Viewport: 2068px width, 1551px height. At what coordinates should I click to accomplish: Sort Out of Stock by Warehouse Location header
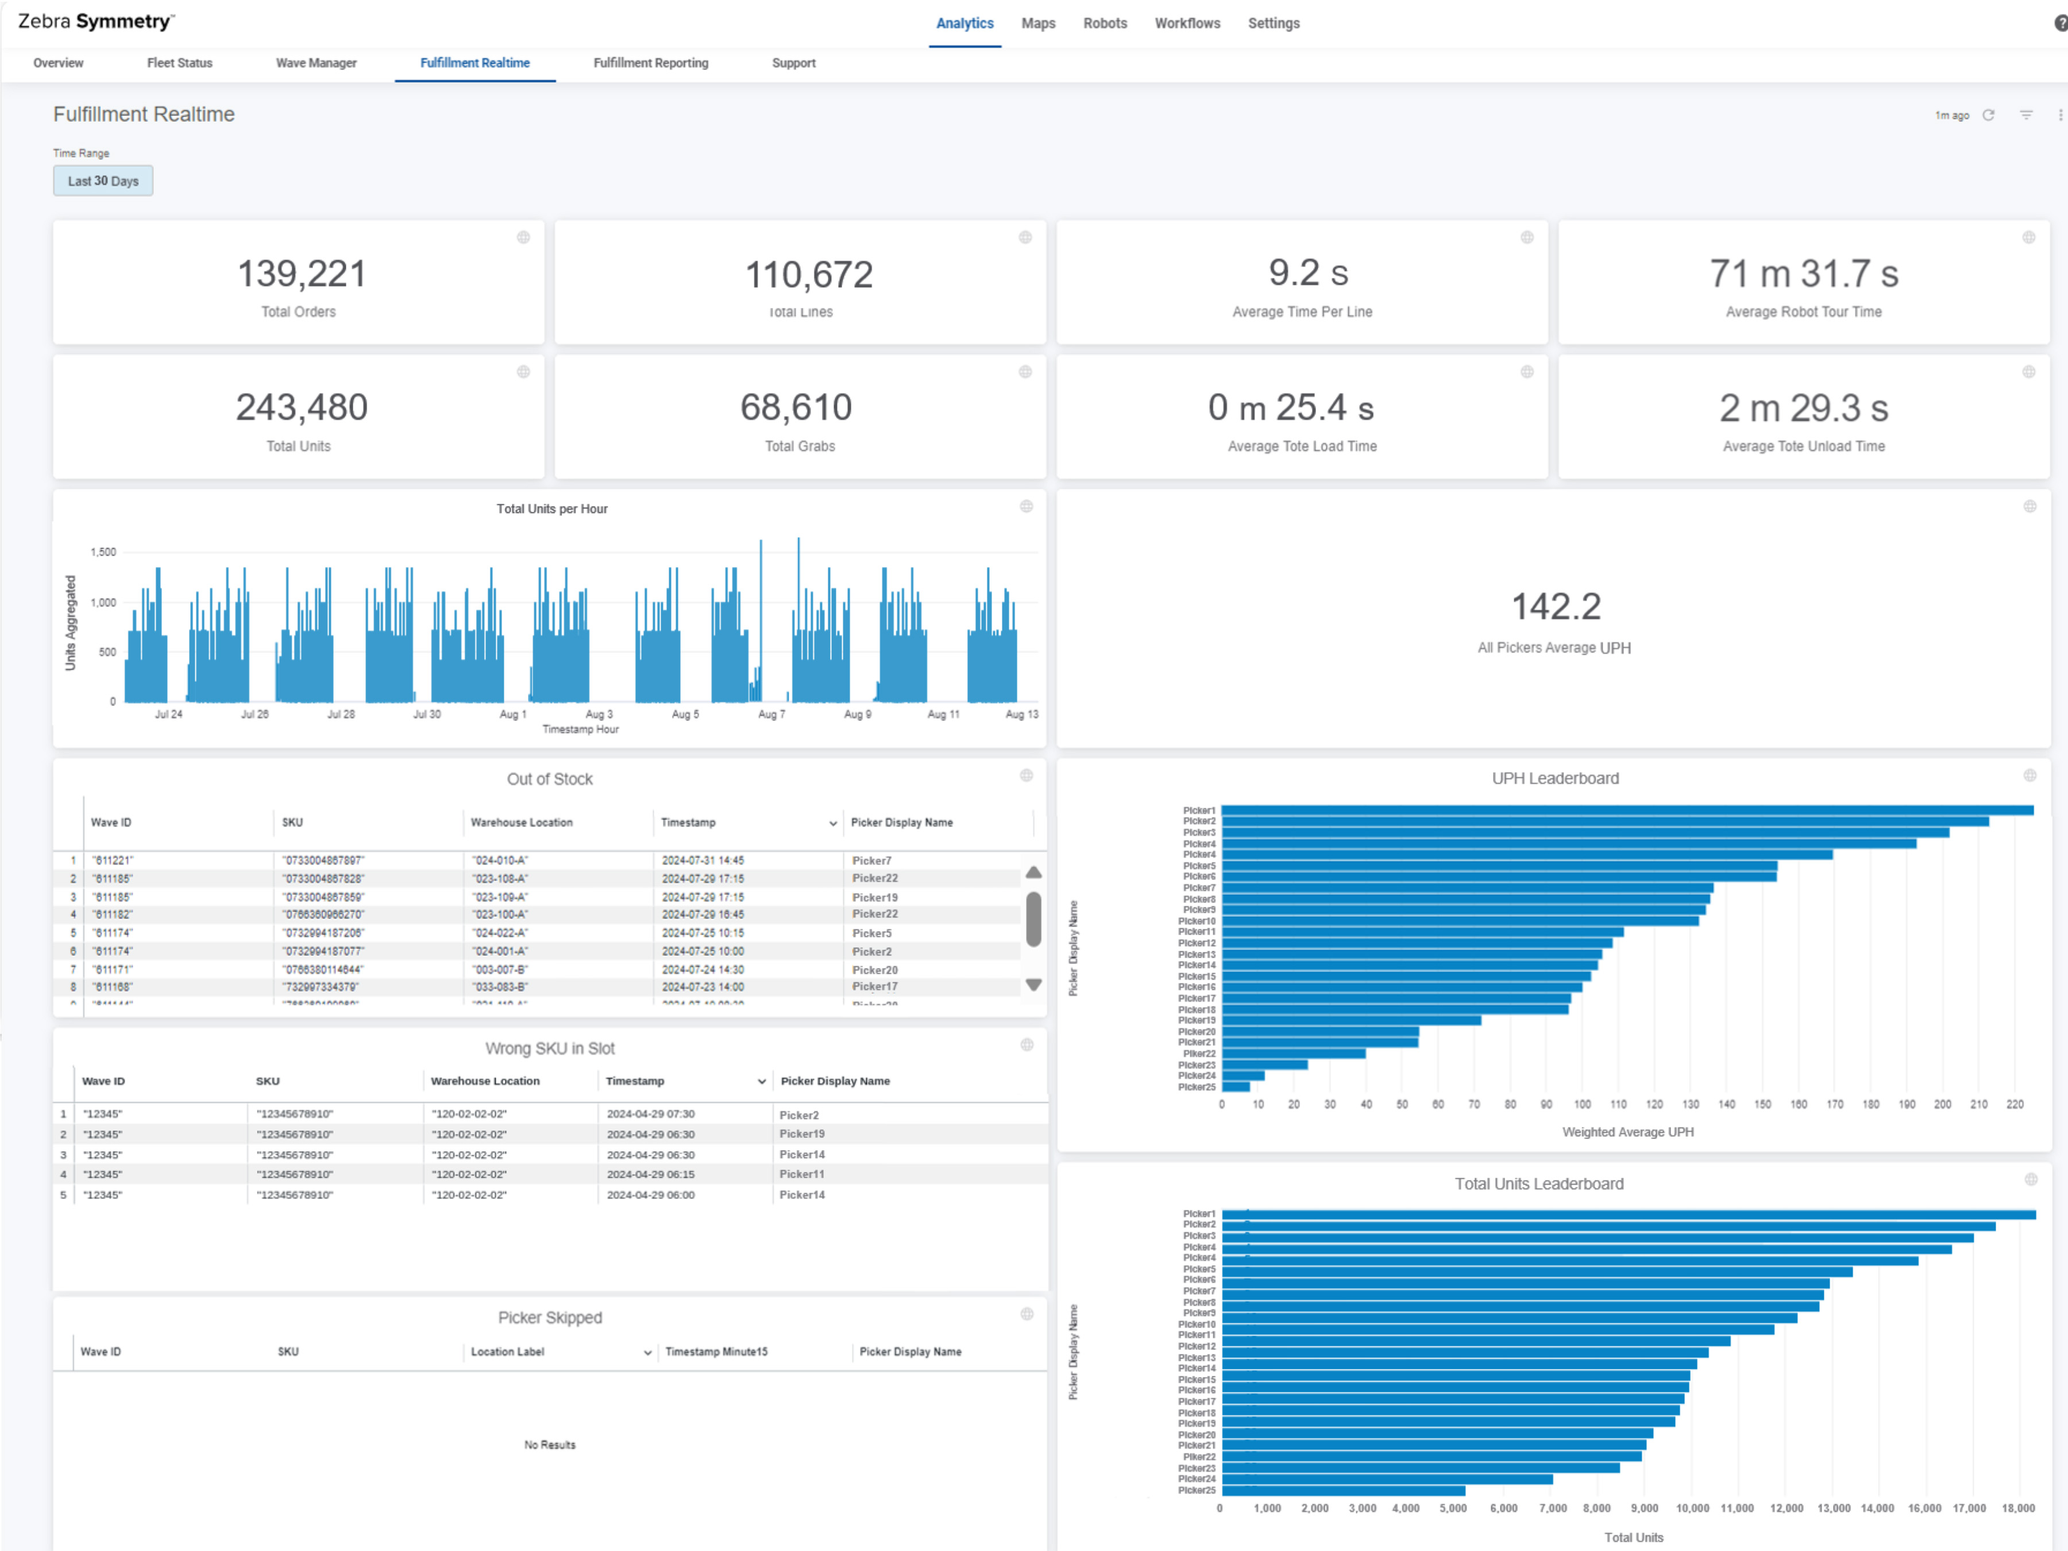point(522,823)
